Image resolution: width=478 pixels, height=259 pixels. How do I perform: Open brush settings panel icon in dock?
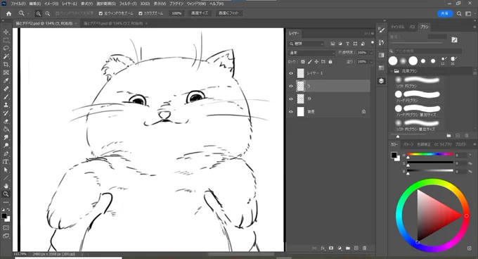[382, 30]
